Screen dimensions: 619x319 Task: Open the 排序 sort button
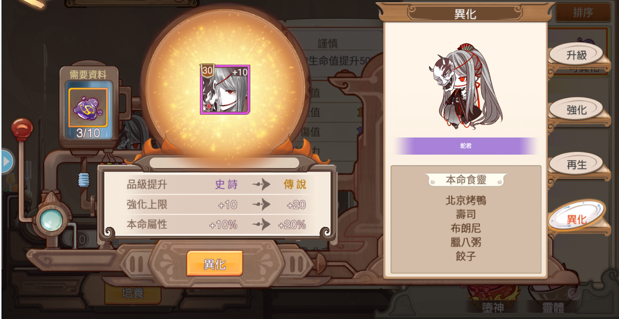583,13
